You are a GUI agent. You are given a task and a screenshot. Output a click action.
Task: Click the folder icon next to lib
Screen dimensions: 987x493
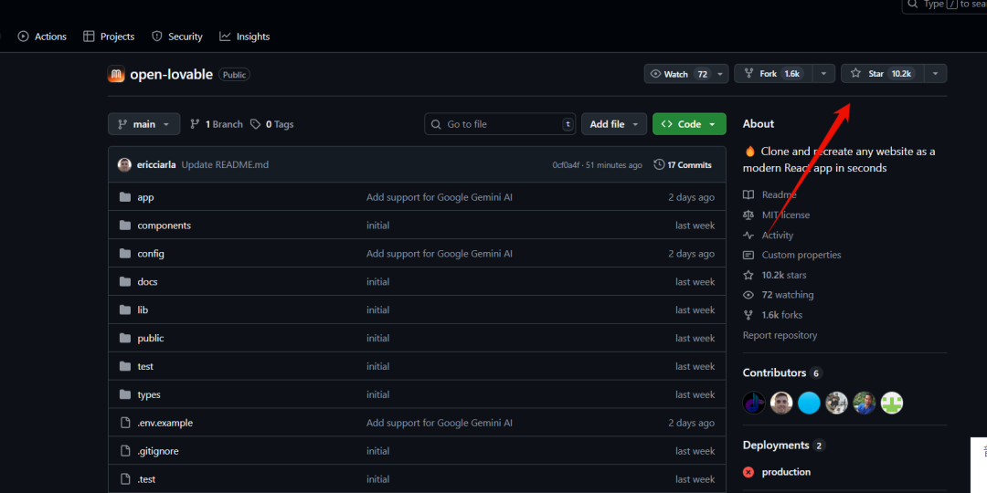click(x=124, y=310)
